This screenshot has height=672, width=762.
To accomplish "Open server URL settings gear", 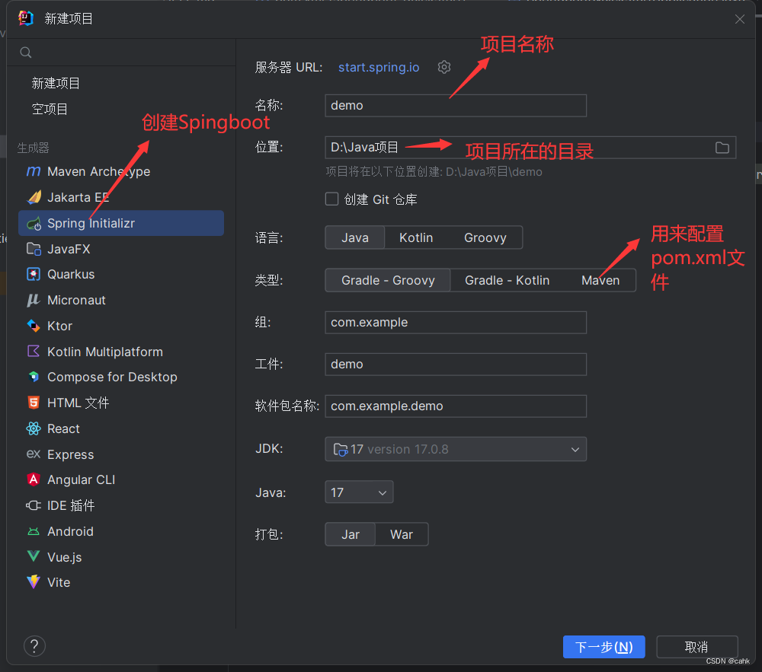I will [444, 67].
